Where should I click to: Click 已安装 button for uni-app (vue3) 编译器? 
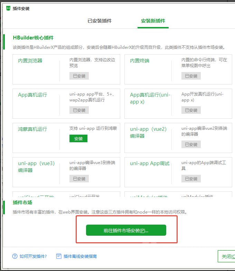(79, 179)
